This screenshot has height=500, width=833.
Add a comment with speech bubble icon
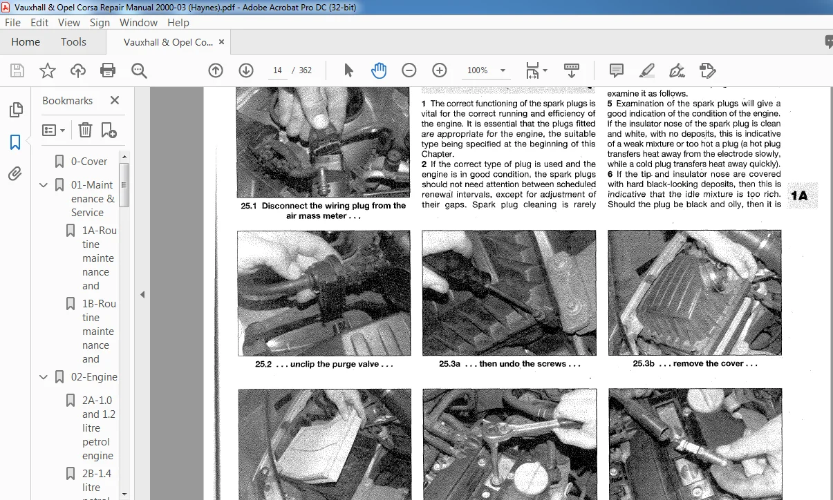click(617, 70)
